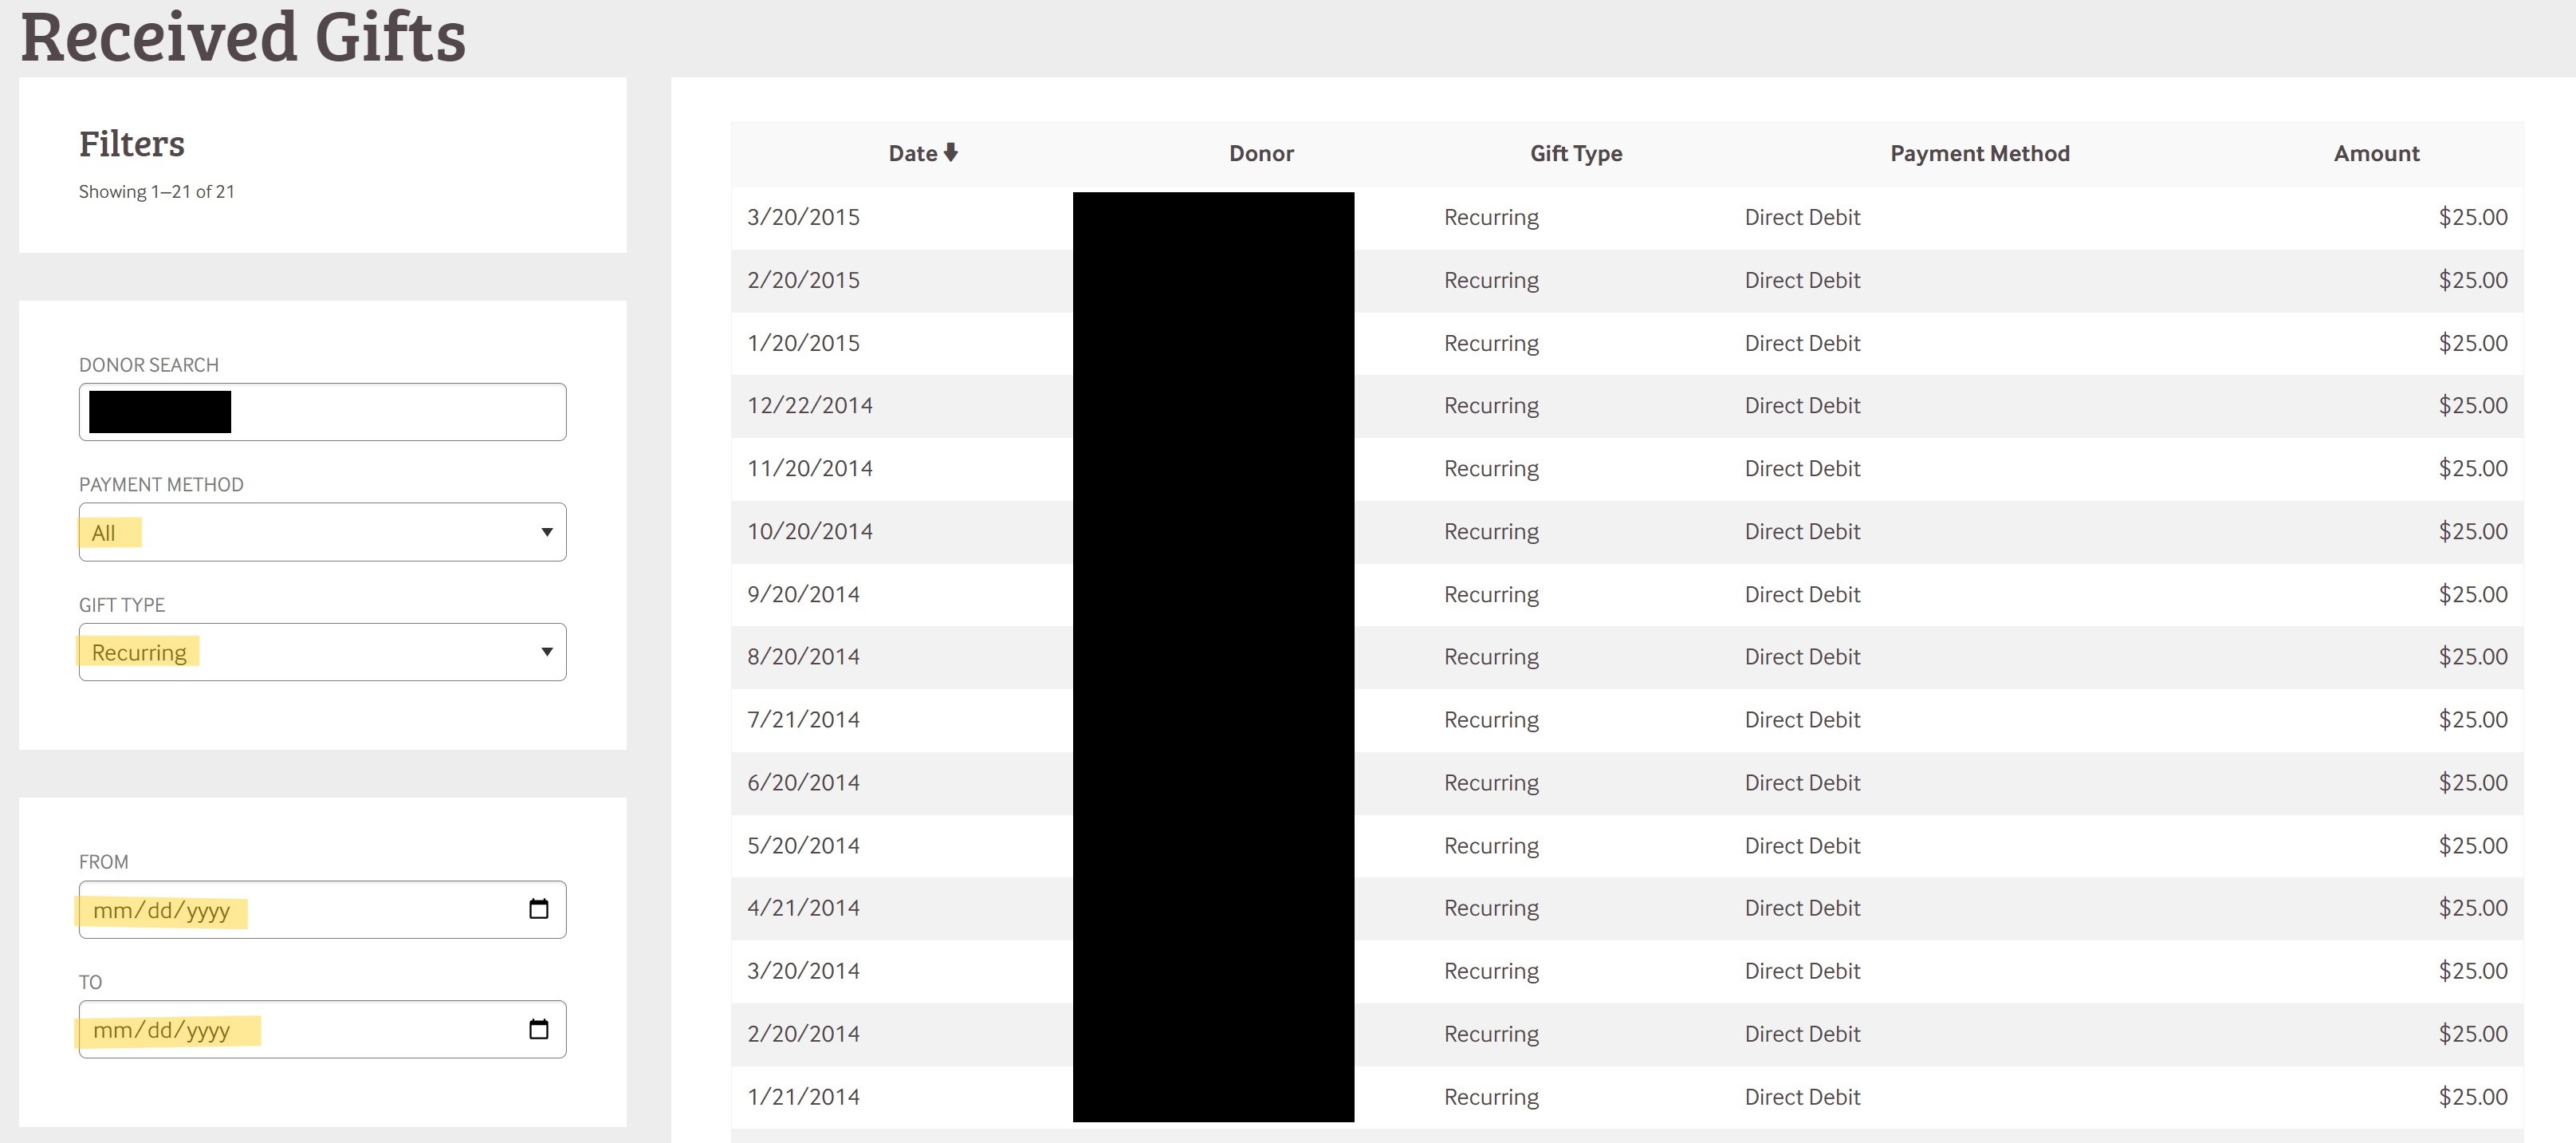This screenshot has height=1143, width=2576.
Task: Open the TO date calendar picker icon
Action: pyautogui.click(x=538, y=1029)
